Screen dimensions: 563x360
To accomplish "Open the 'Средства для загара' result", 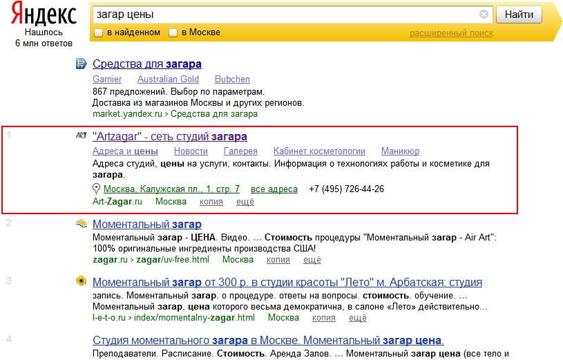I will (x=147, y=64).
